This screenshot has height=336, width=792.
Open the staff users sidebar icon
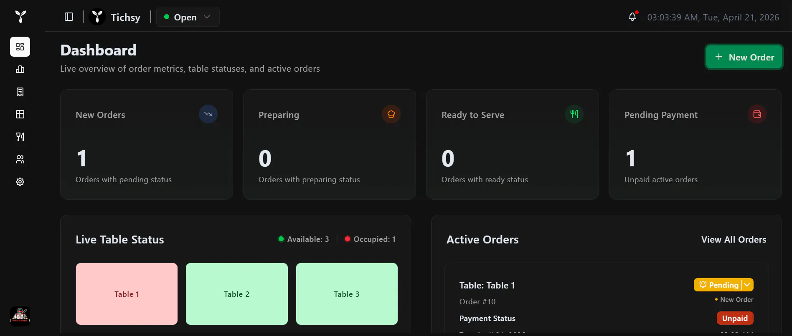(20, 159)
